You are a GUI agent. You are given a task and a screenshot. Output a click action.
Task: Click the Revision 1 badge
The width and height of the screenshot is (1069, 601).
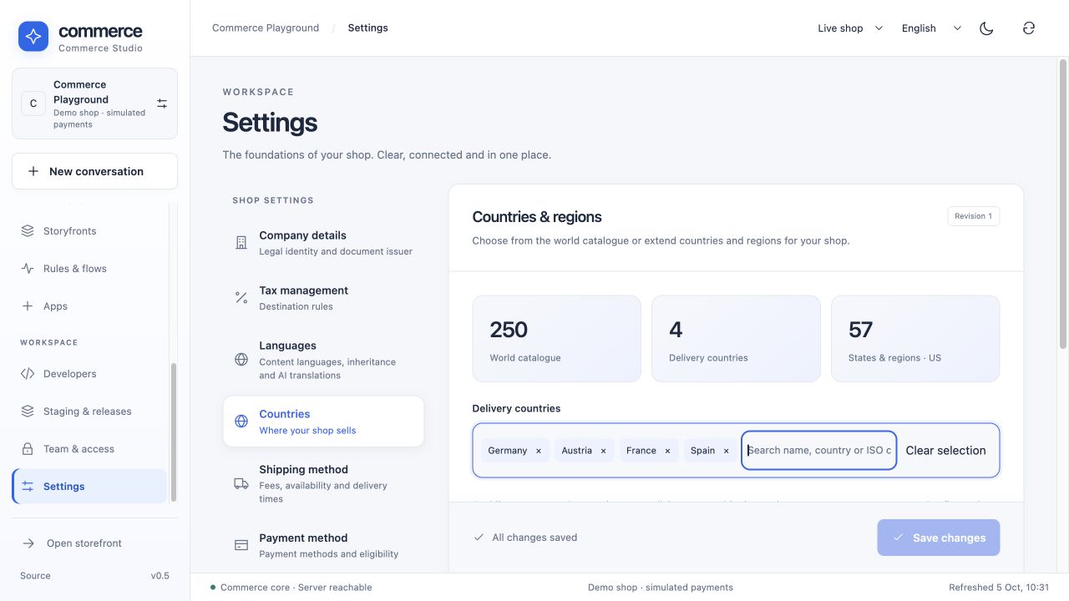[x=974, y=216]
